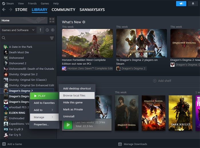Toggle the ready-to-play games filter

pyautogui.click(x=53, y=30)
